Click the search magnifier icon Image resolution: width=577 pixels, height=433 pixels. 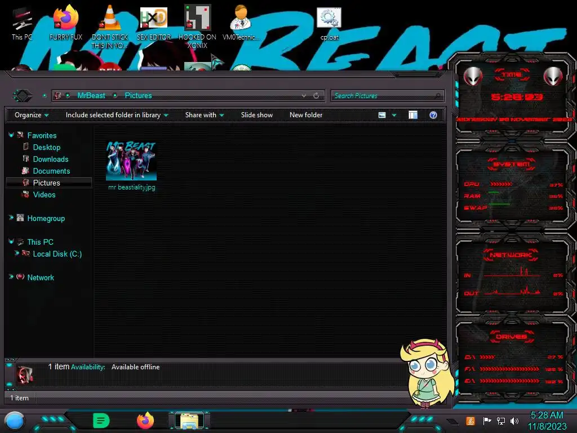(437, 96)
